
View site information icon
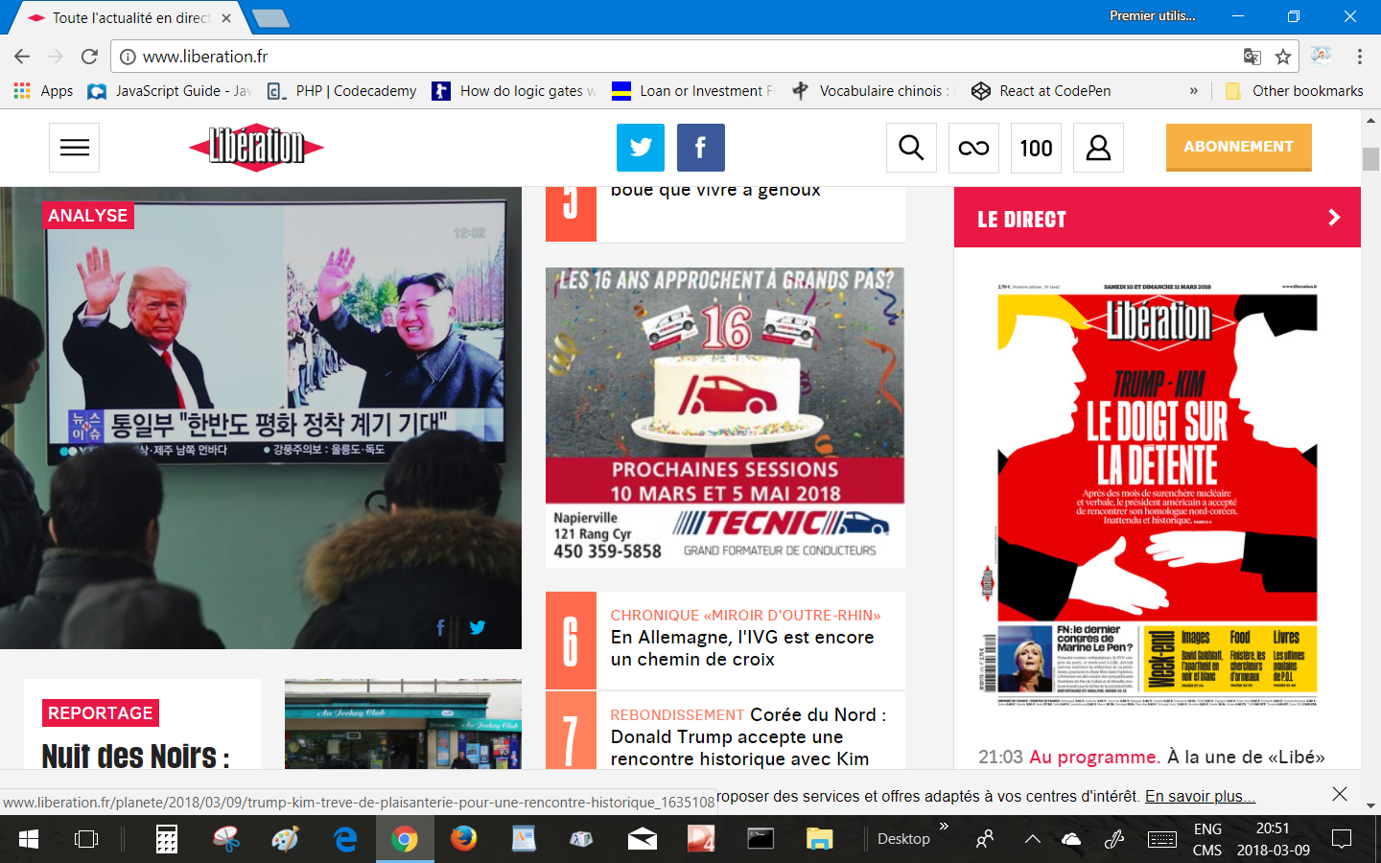coord(128,57)
